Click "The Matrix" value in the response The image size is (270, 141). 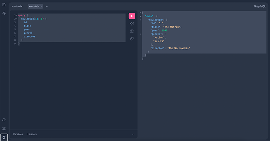172,27
